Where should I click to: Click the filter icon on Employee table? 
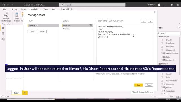(x=90, y=25)
